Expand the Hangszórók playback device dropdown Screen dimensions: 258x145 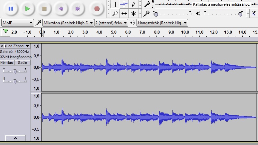(162, 23)
